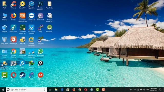Click the MEGAsync desktop shortcut

click(40, 76)
